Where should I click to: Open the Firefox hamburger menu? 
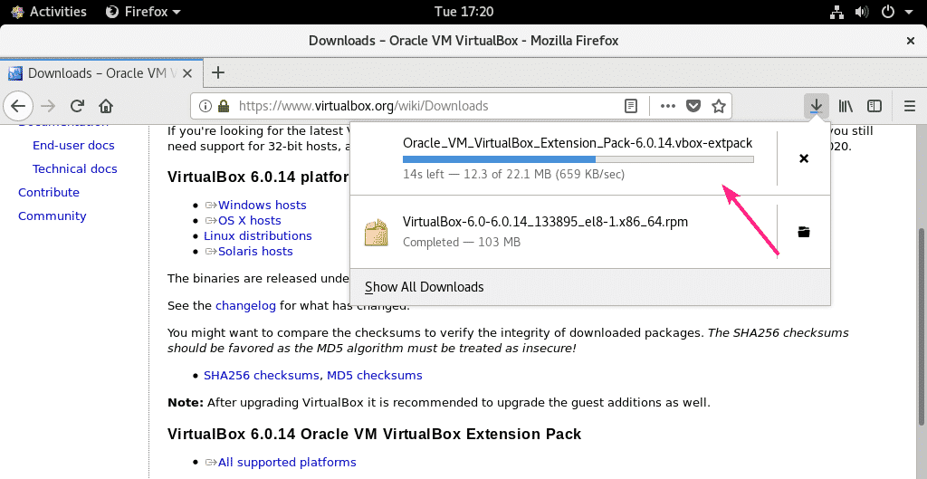(910, 106)
